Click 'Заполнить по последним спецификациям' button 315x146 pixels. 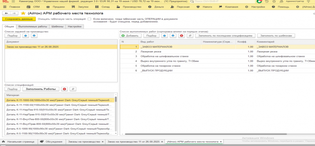tap(225, 36)
